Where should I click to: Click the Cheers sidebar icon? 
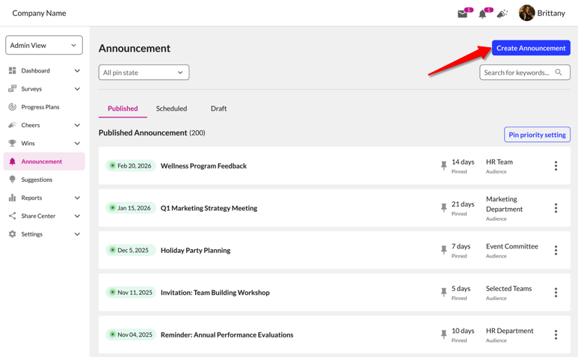[x=12, y=125]
